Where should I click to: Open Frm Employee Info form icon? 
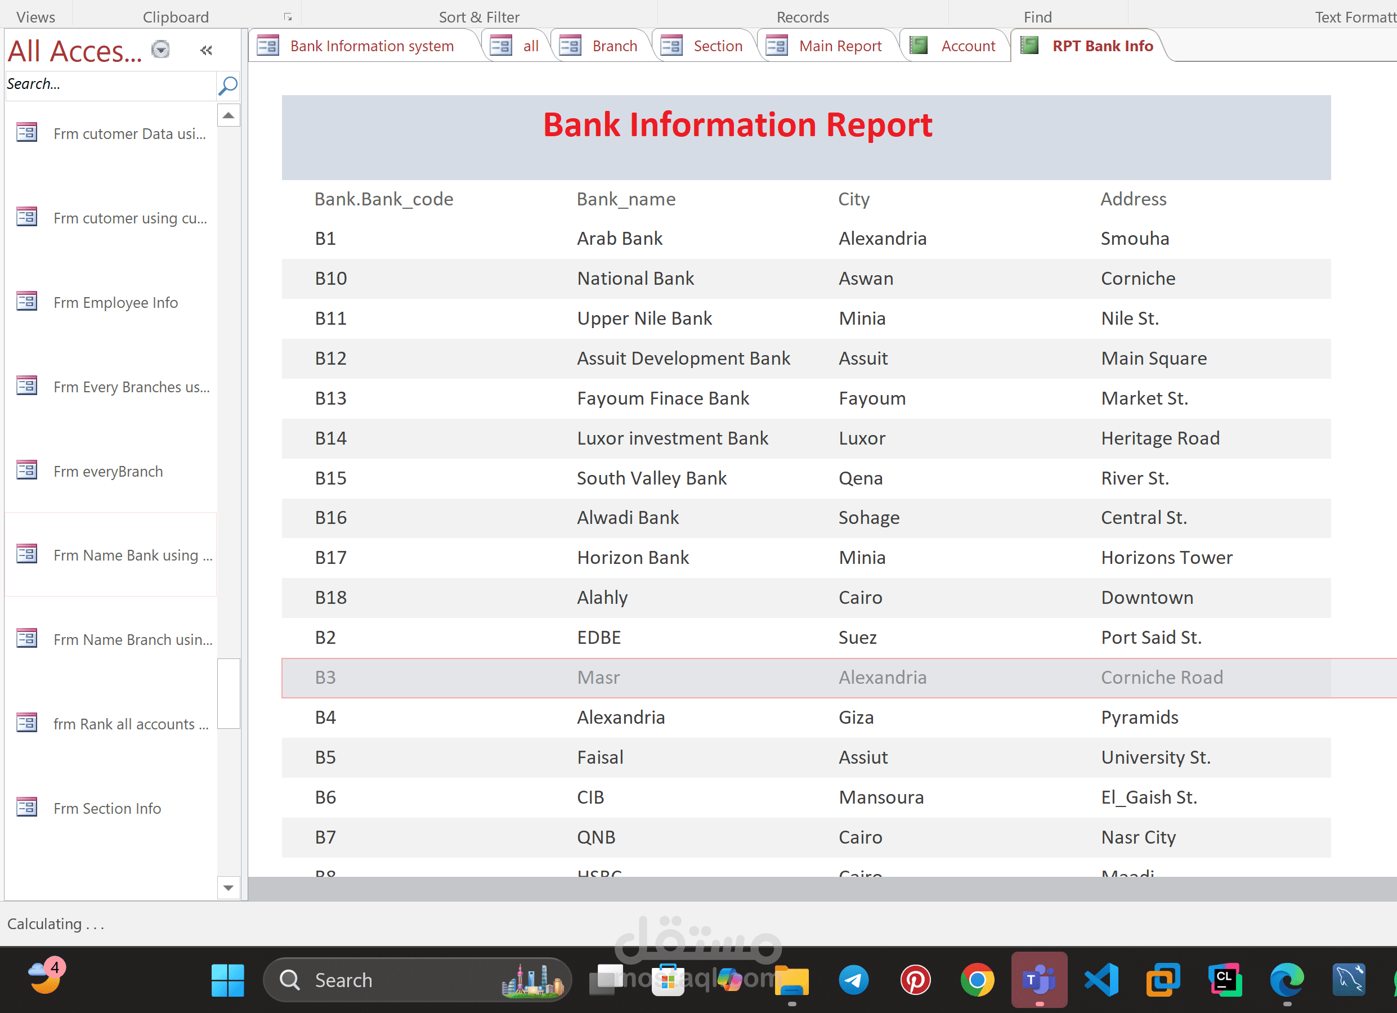(26, 302)
